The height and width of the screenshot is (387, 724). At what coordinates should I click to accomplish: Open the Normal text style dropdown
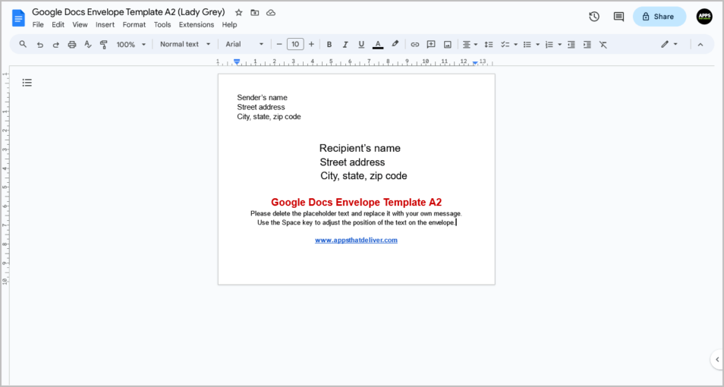pyautogui.click(x=185, y=44)
